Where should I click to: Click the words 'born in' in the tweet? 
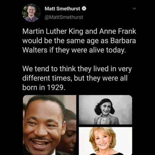(x=34, y=87)
